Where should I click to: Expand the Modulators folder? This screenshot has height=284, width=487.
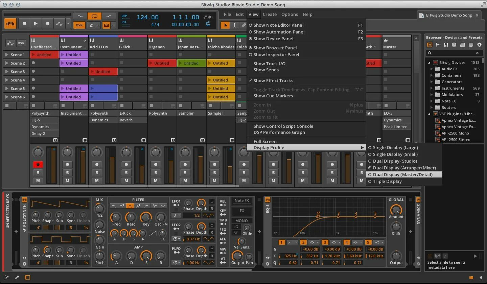[x=432, y=94]
